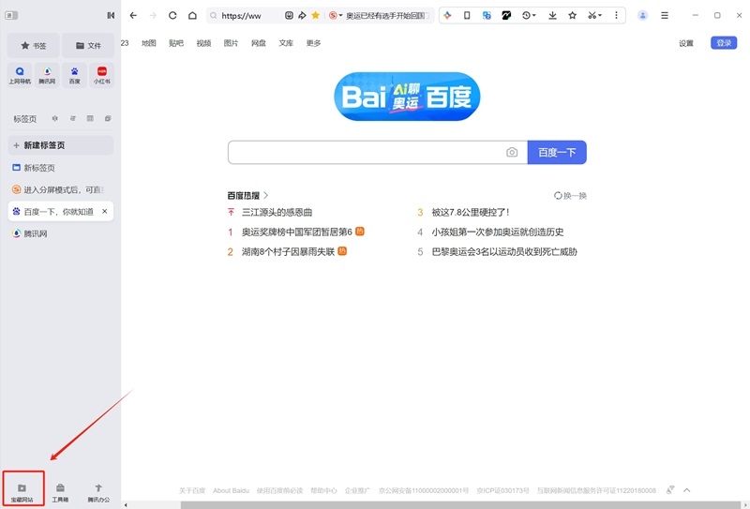
Task: Open the 百度 paw shortcut tile
Action: [x=75, y=75]
